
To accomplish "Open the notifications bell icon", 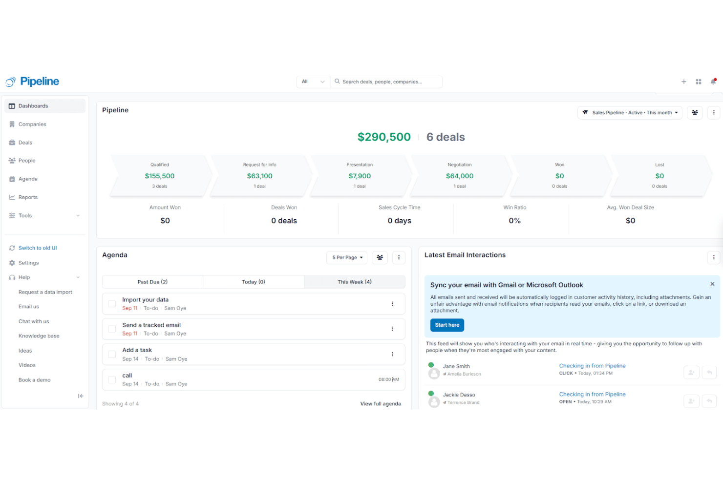I will [x=713, y=82].
